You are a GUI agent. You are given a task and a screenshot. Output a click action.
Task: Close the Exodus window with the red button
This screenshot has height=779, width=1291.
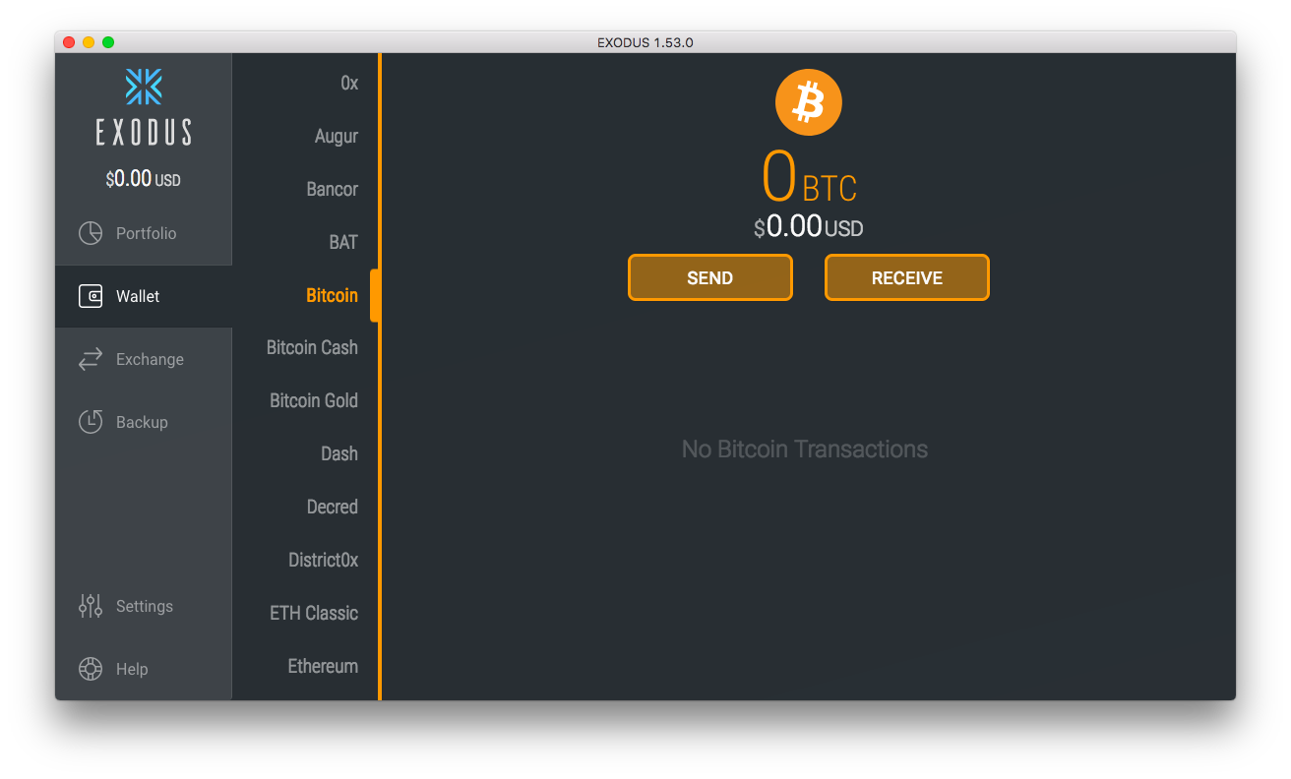(x=69, y=42)
